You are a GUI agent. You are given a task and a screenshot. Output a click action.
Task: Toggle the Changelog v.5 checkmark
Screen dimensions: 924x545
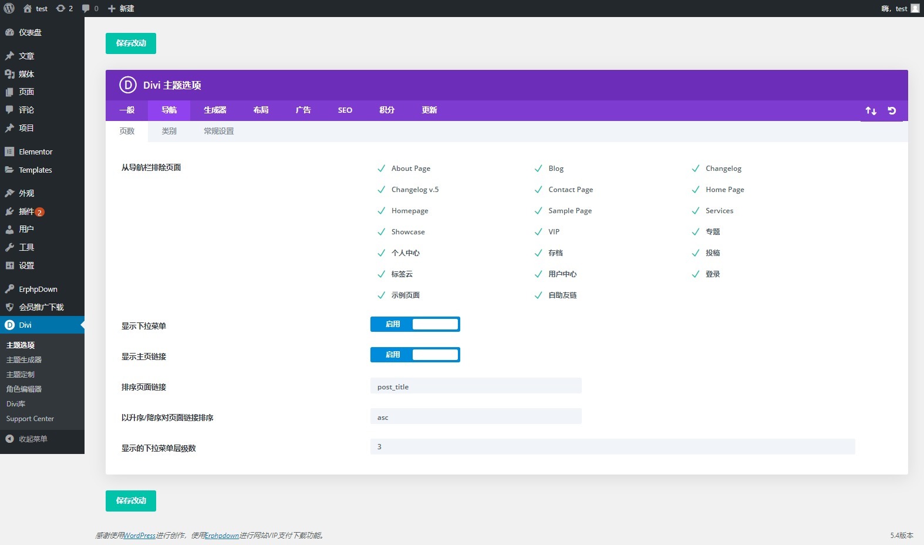point(381,190)
